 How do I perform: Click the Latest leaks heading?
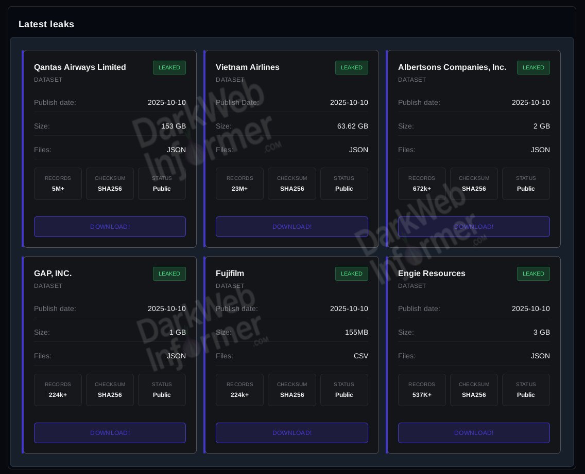(46, 24)
